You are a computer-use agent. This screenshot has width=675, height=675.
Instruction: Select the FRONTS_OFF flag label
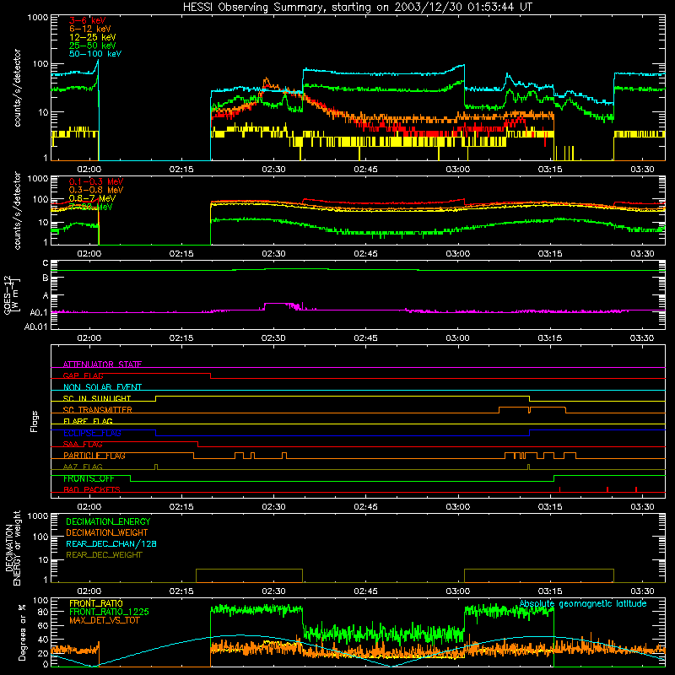tap(89, 478)
